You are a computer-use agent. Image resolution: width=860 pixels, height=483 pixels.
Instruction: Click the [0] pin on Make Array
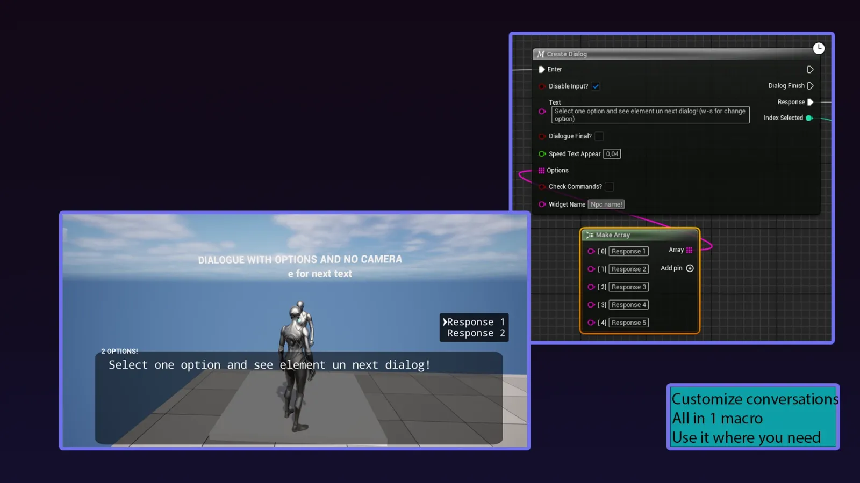(591, 251)
